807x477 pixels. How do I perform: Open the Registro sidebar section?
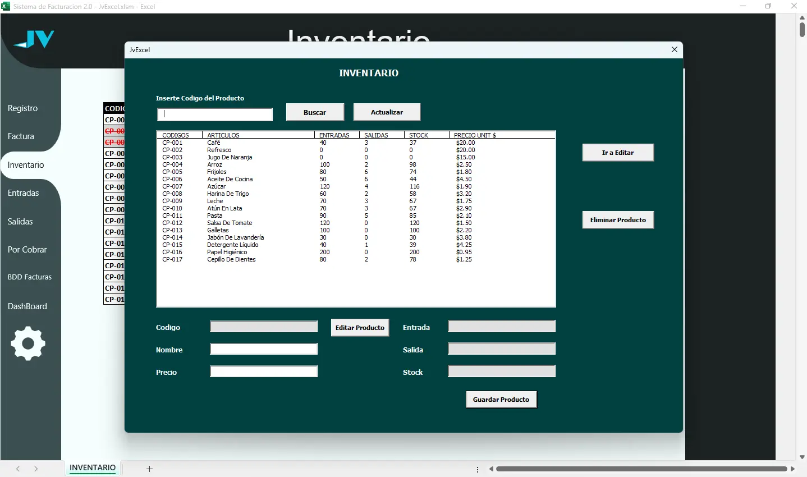pos(23,108)
